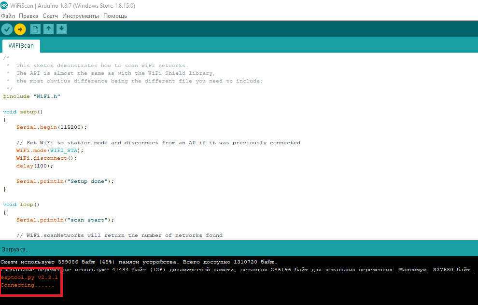Open the Файл menu
This screenshot has height=305, width=478.
8,16
